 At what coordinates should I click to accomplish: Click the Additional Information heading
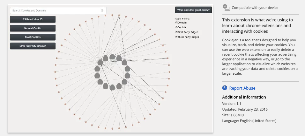[244, 97]
